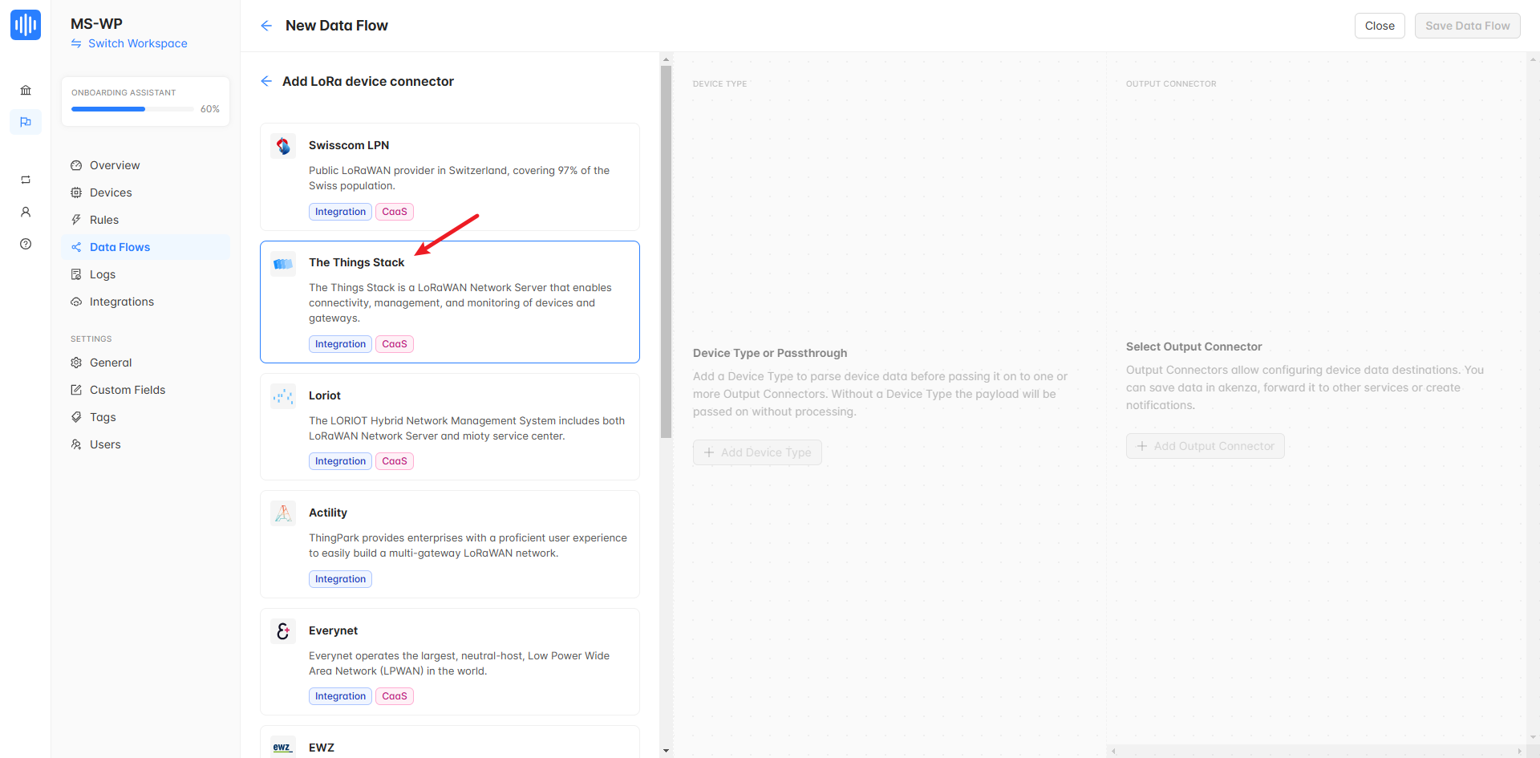Select Data Flows in sidebar
The width and height of the screenshot is (1540, 758).
tap(145, 247)
